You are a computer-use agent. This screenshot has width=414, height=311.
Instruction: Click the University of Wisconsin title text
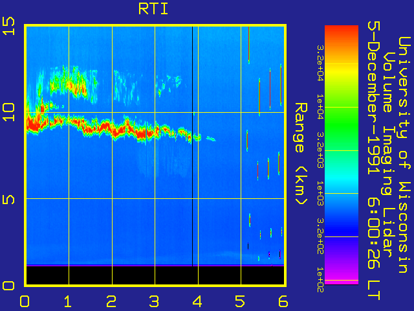(x=404, y=154)
